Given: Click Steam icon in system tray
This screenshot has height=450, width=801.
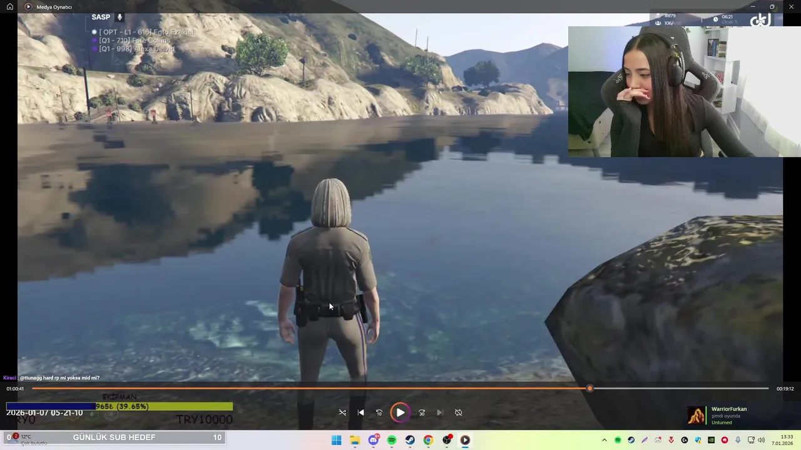Looking at the screenshot, I should [x=631, y=440].
